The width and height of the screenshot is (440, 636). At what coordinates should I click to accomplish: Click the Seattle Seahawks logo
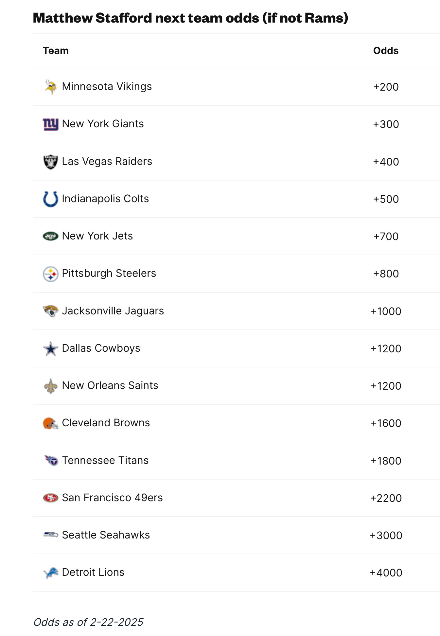tap(51, 535)
